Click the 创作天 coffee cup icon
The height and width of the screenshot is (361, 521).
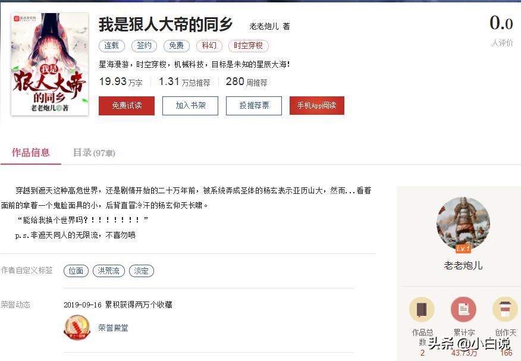pos(504,309)
